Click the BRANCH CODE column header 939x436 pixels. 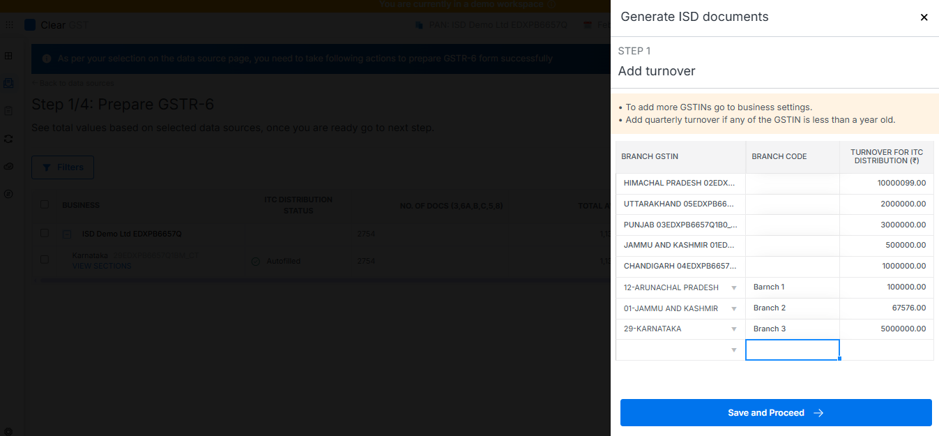(793, 157)
